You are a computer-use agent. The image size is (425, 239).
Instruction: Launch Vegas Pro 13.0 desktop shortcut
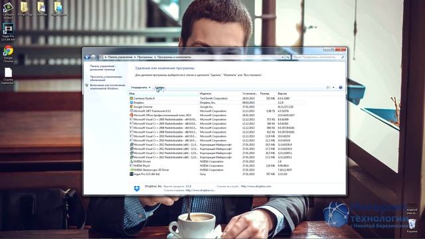coord(8,31)
